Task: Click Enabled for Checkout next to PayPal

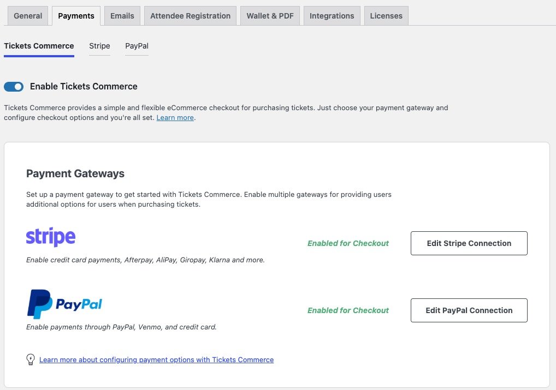Action: [x=348, y=310]
